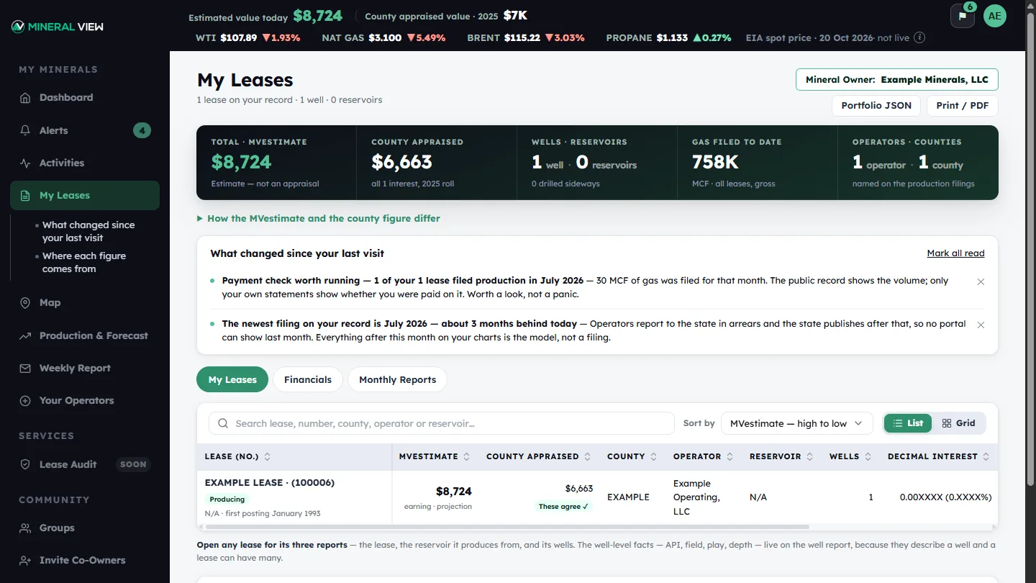Go to 'What changed since your last visit' sub-link

[x=88, y=232]
